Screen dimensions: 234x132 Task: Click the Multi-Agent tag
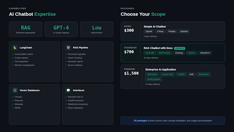point(152,74)
